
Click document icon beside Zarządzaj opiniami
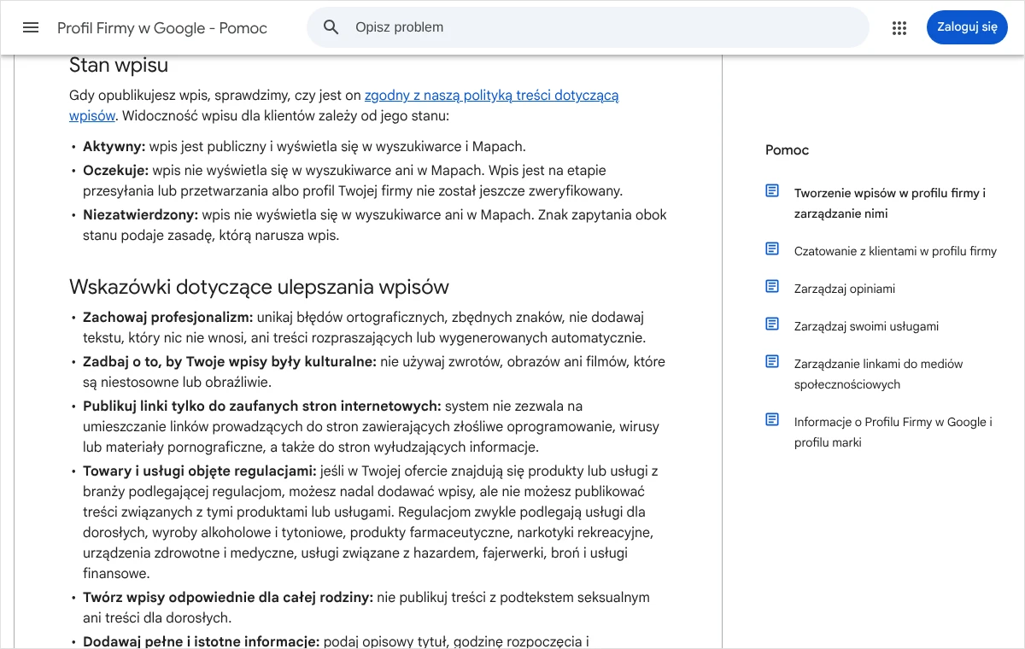click(772, 286)
